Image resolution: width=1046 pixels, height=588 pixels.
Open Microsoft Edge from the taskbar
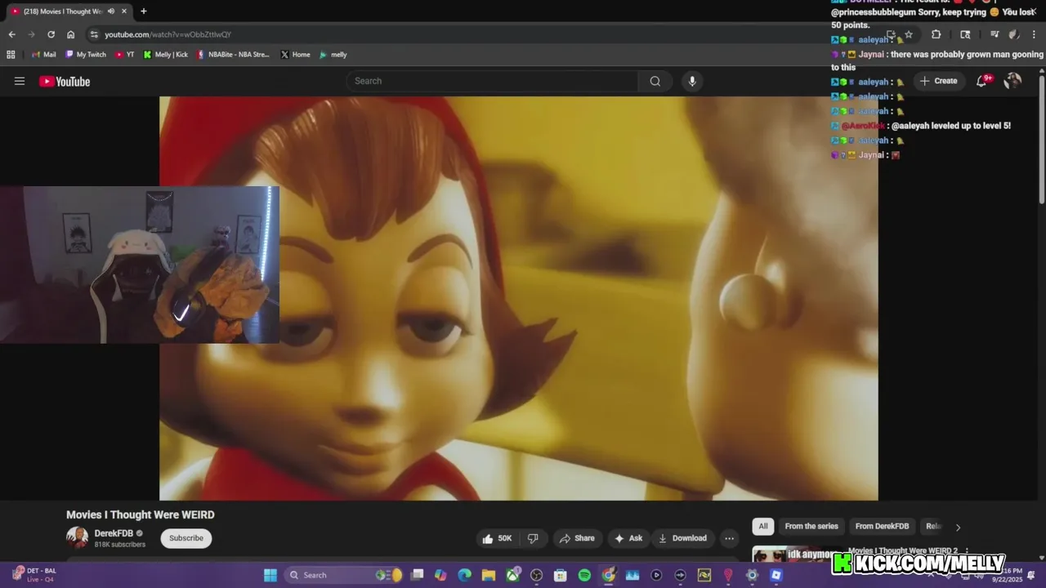464,575
